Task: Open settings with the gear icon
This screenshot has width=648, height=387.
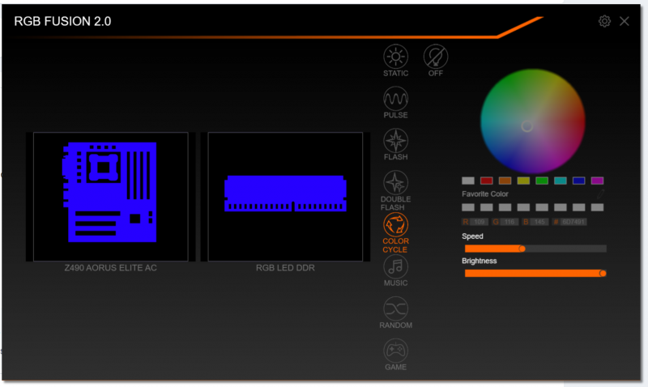Action: (604, 21)
